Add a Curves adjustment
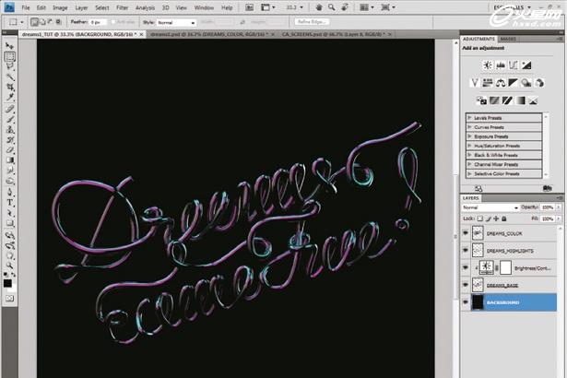567x378 pixels. [514, 65]
